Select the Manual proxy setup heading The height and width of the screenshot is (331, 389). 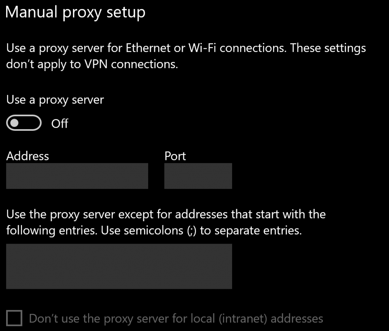click(76, 12)
